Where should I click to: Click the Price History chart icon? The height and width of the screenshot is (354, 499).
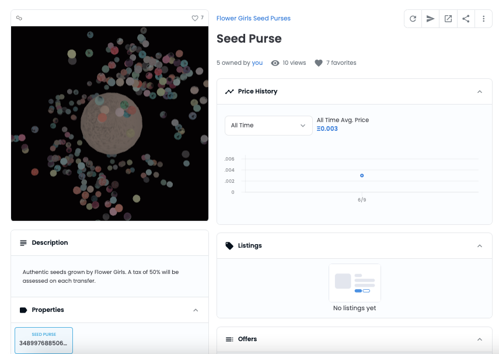(x=229, y=92)
